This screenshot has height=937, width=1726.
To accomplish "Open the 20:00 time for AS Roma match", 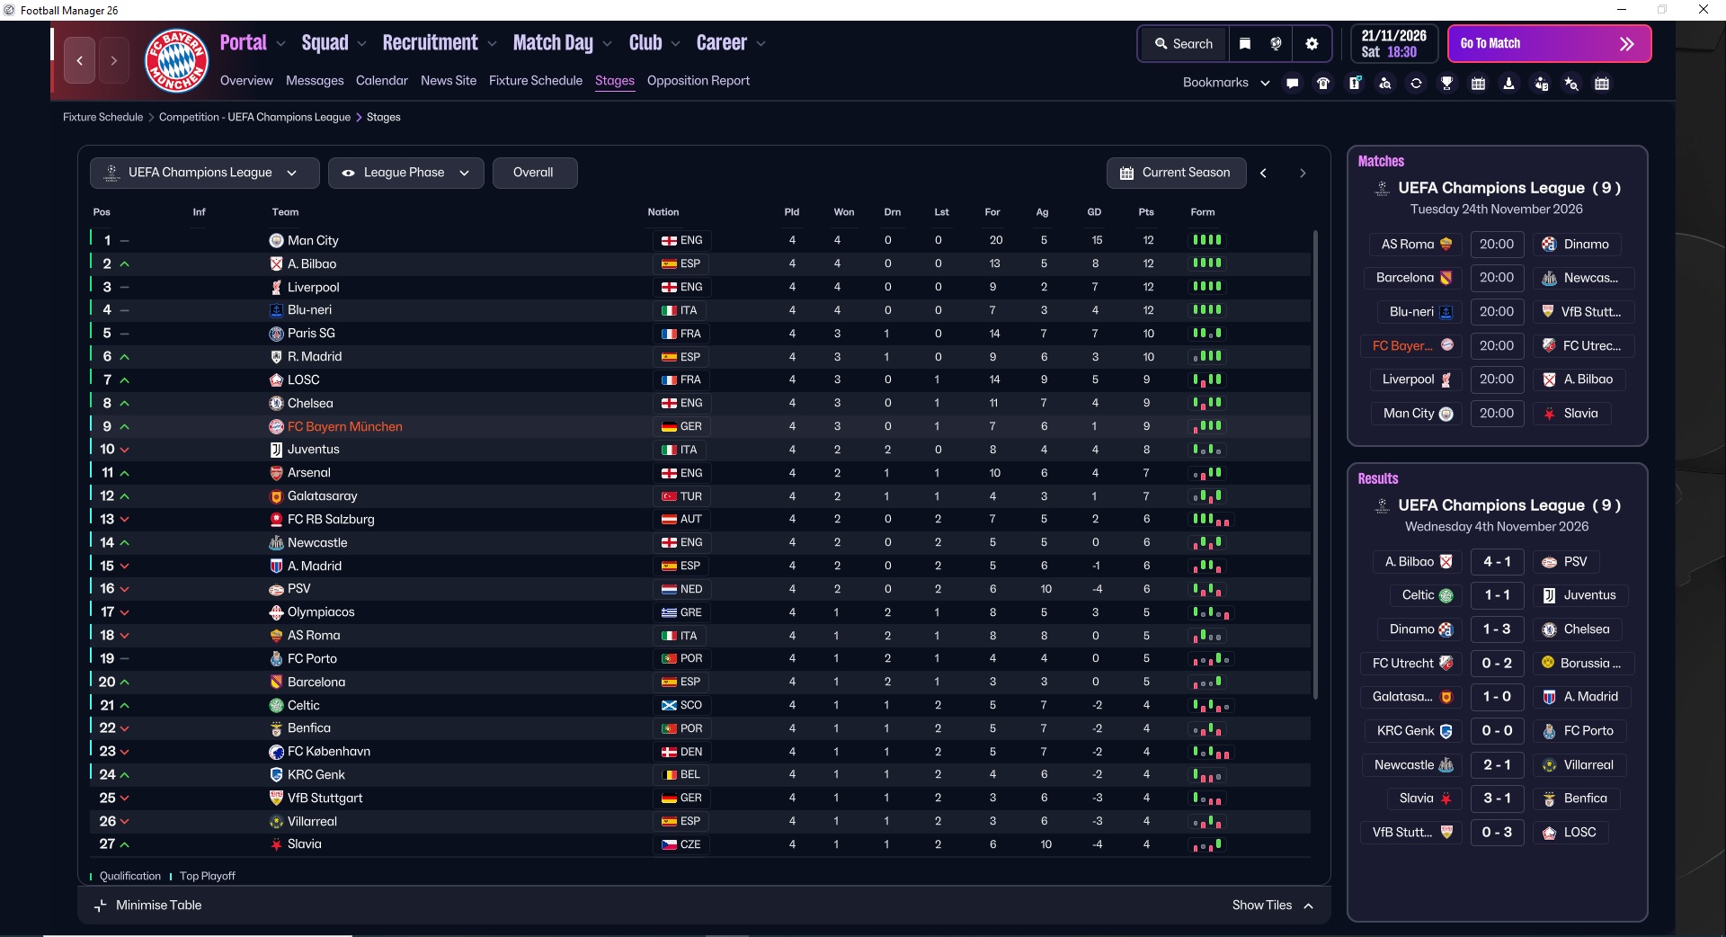I will pyautogui.click(x=1497, y=245).
